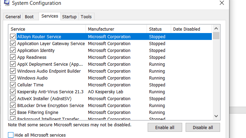
Task: Sort the list by the Service column header
Action: click(x=47, y=29)
